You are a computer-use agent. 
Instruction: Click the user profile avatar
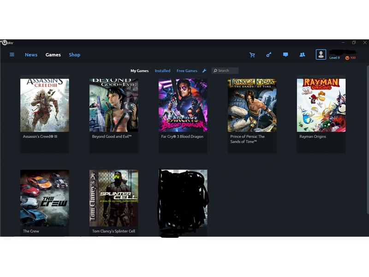click(321, 54)
